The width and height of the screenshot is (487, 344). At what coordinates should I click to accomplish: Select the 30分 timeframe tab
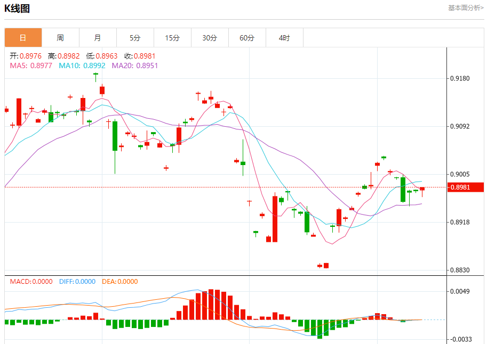[210, 38]
